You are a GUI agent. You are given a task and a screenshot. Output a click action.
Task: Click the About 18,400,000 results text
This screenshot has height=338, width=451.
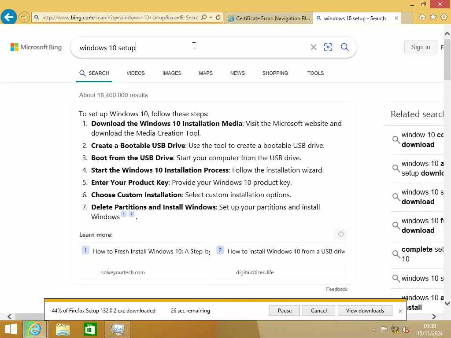[x=113, y=95]
